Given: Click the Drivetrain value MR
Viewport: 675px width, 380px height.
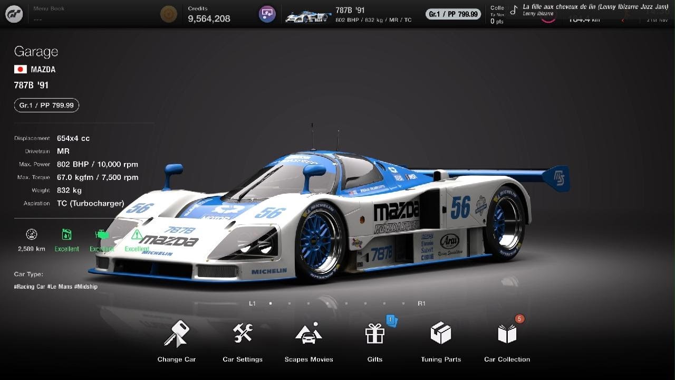Looking at the screenshot, I should [63, 151].
